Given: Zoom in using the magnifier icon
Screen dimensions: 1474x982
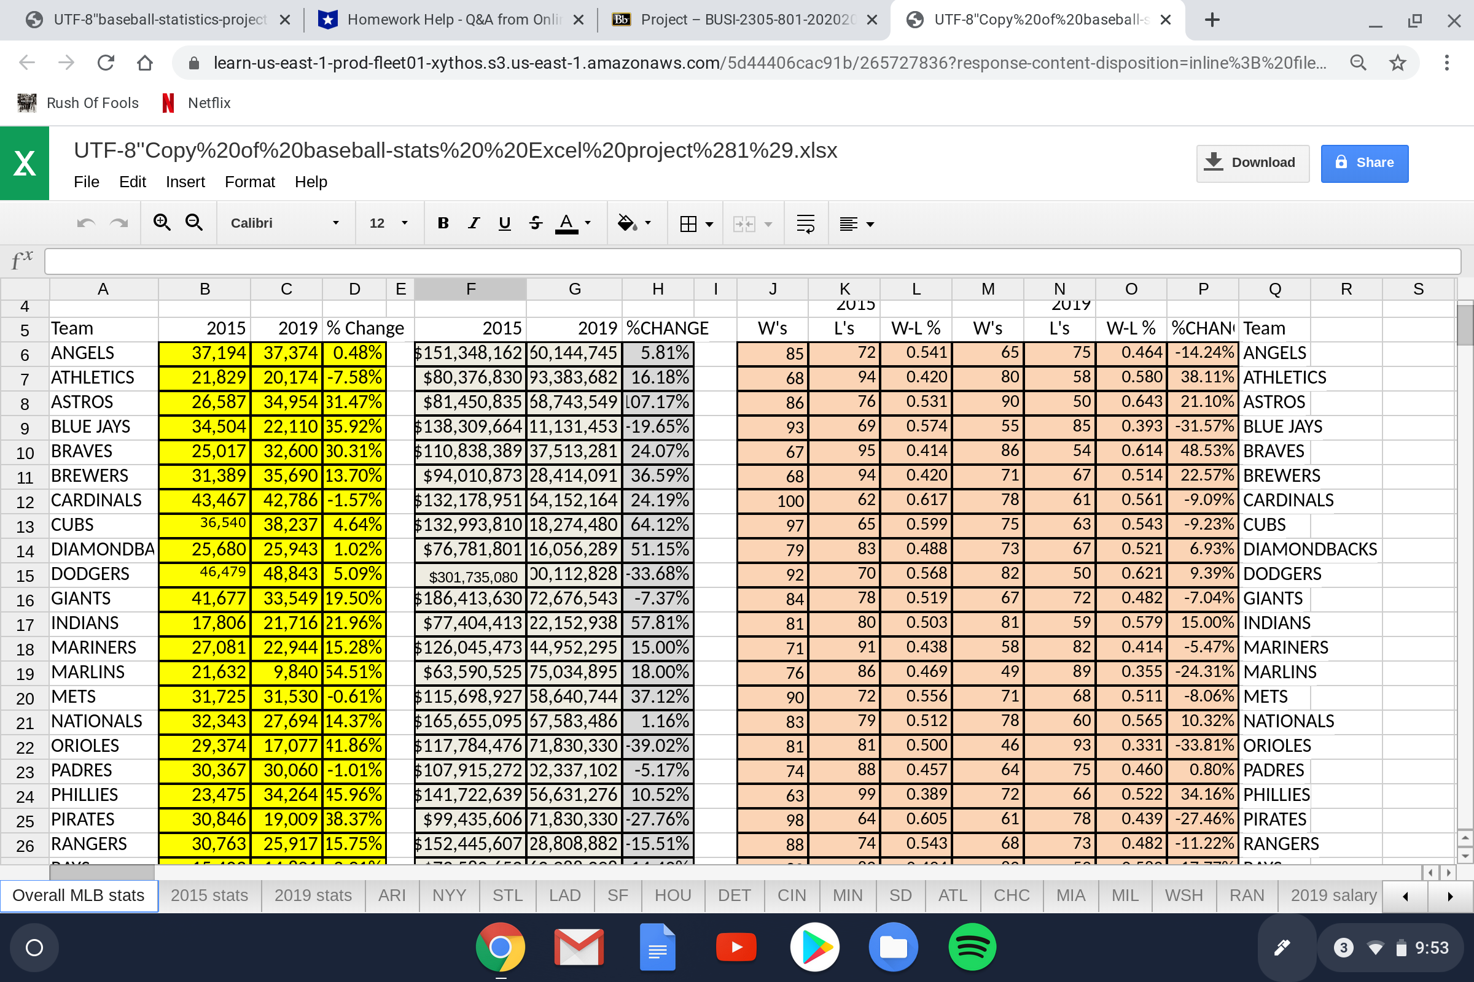Looking at the screenshot, I should 162,223.
